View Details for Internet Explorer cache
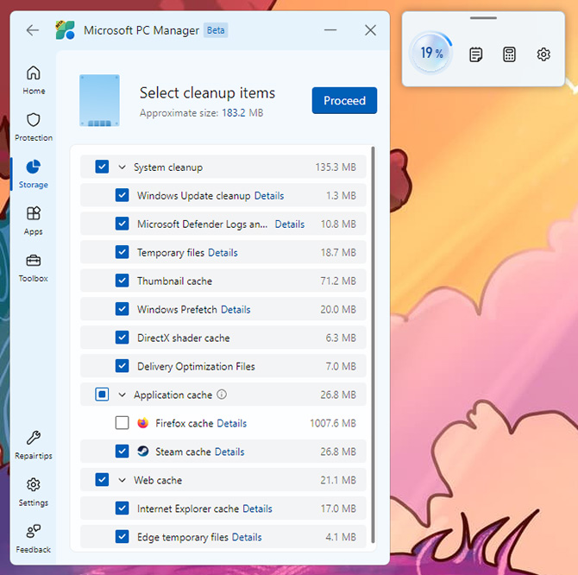This screenshot has height=575, width=578. 257,509
